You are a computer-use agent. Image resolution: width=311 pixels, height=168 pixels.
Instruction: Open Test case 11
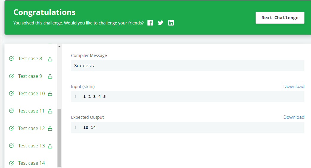31,111
